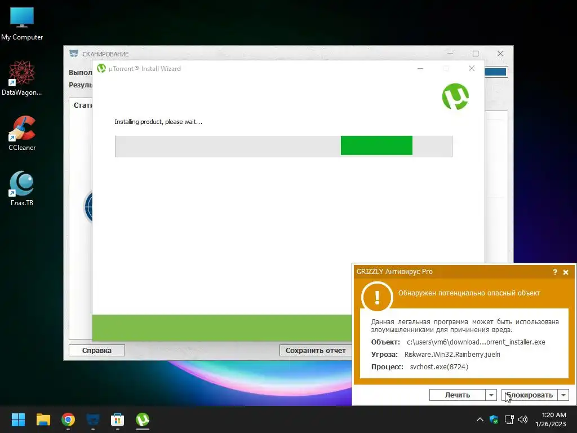Click Справка button in scan window
The height and width of the screenshot is (433, 577).
coord(97,351)
